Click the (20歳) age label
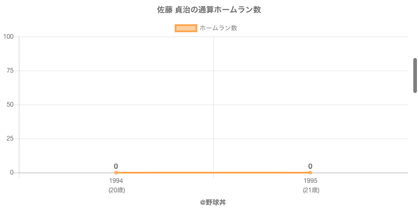The image size is (418, 209). tap(117, 190)
